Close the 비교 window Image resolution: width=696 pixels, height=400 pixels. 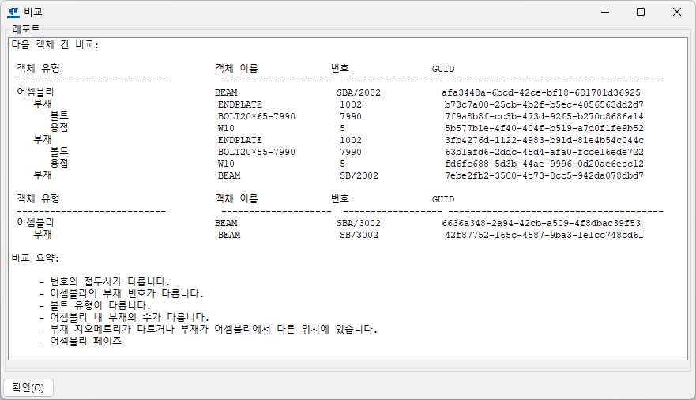click(x=676, y=12)
